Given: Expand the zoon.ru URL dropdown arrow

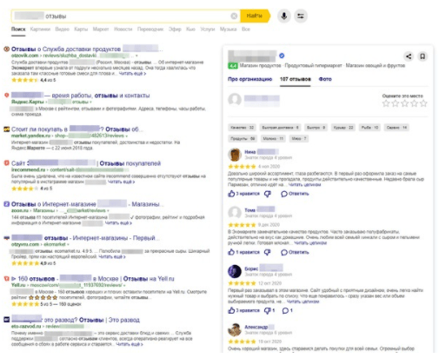Looking at the screenshot, I should click(x=108, y=210).
